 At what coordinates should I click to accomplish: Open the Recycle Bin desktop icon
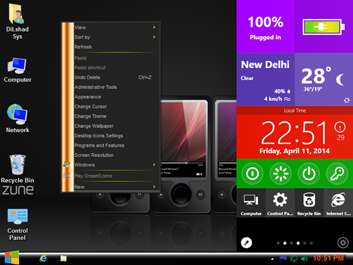pyautogui.click(x=17, y=168)
